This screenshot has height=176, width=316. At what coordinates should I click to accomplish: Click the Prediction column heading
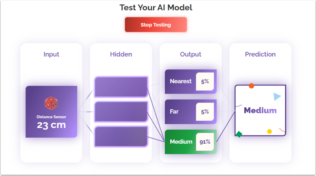point(260,54)
